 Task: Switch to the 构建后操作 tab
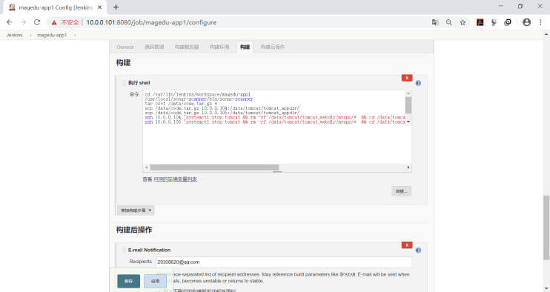tap(273, 47)
